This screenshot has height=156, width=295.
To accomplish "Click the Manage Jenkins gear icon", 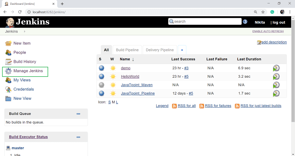I will [x=8, y=71].
